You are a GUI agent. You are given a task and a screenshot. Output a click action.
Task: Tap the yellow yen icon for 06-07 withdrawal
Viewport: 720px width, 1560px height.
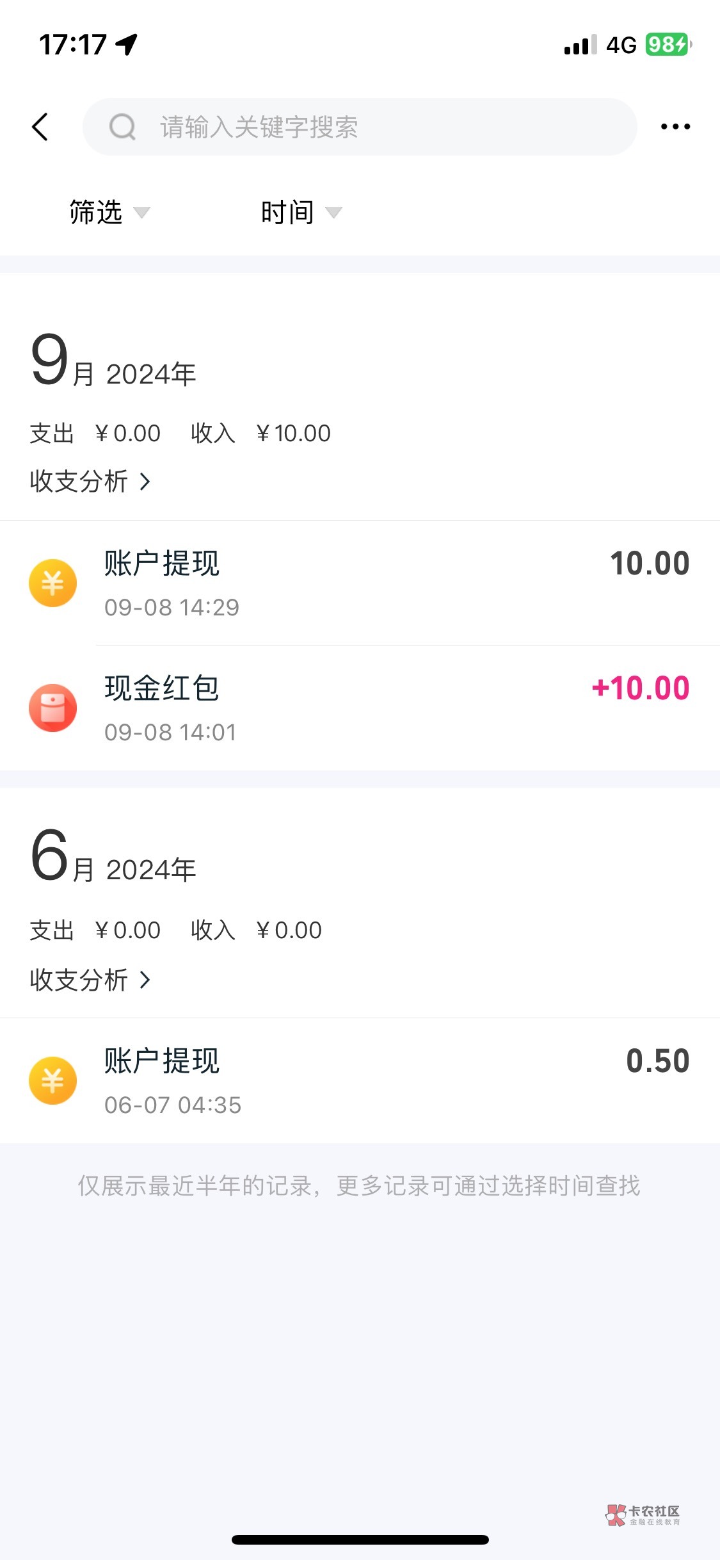coord(53,1080)
